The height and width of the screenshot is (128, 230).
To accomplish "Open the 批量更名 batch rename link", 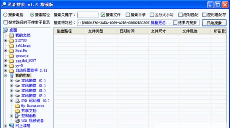I will (161, 23).
